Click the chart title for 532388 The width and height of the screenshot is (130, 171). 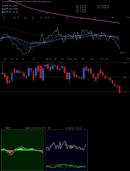click(27, 2)
